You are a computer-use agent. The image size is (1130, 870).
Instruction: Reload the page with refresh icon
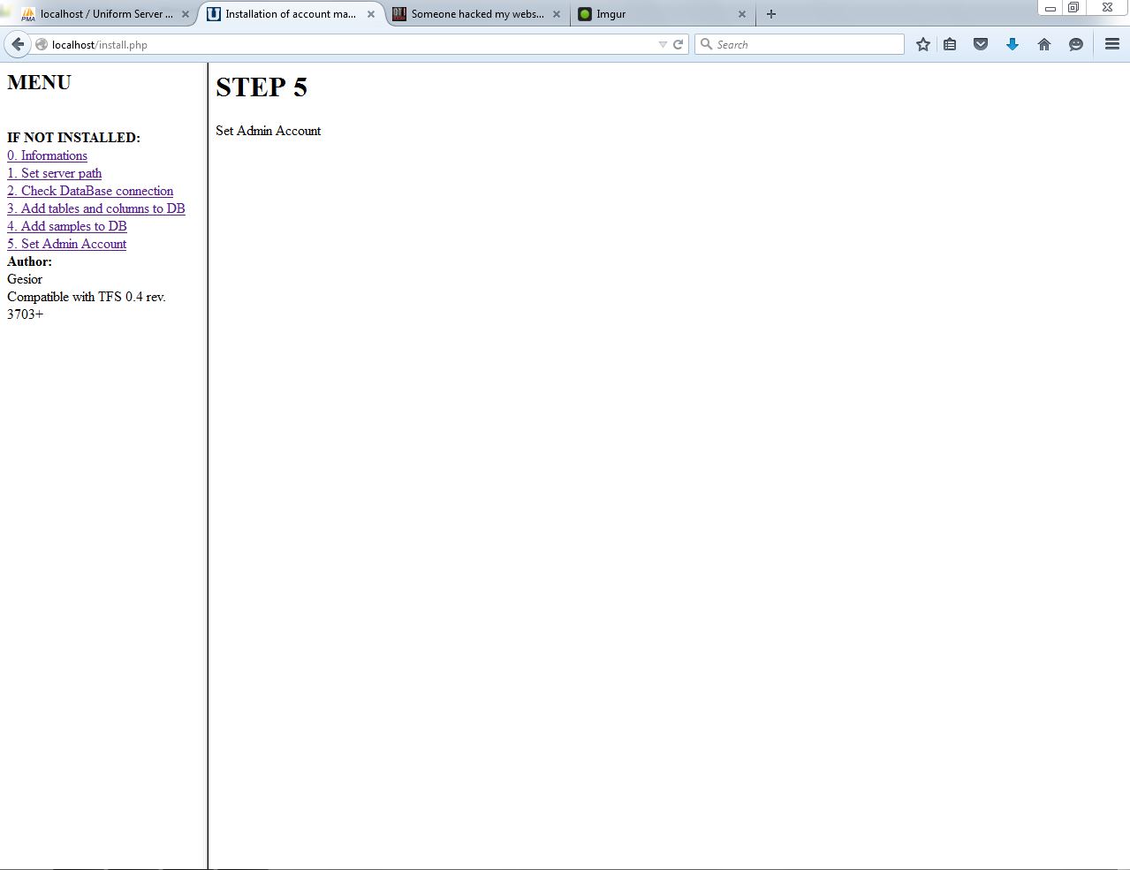point(679,44)
